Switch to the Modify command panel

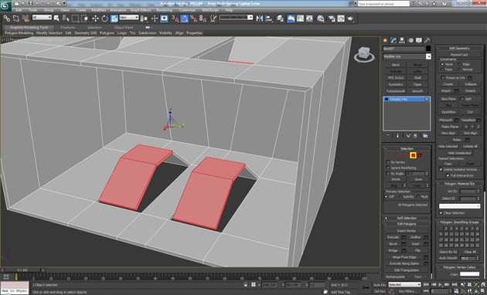pos(393,40)
